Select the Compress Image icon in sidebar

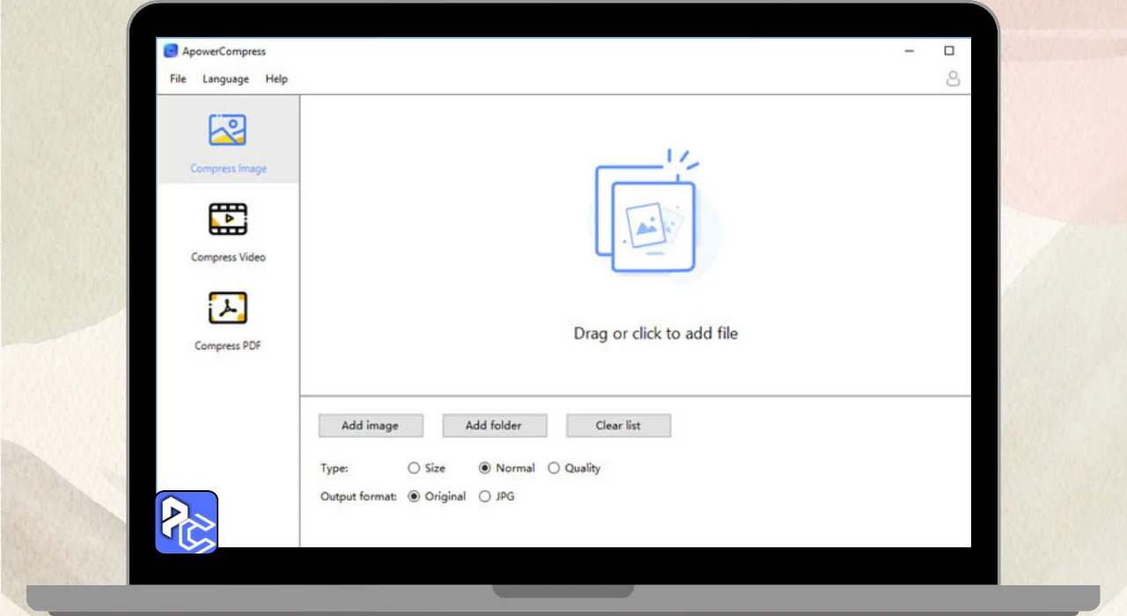(227, 129)
